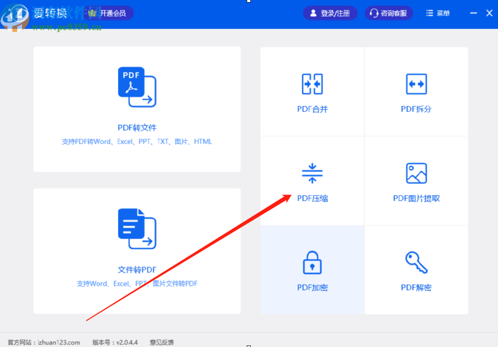Click the PDF合并 label

coord(312,109)
